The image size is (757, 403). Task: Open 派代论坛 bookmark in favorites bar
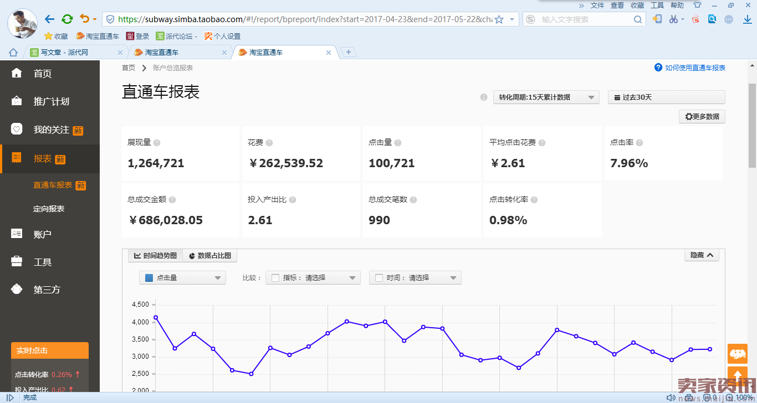tap(176, 36)
